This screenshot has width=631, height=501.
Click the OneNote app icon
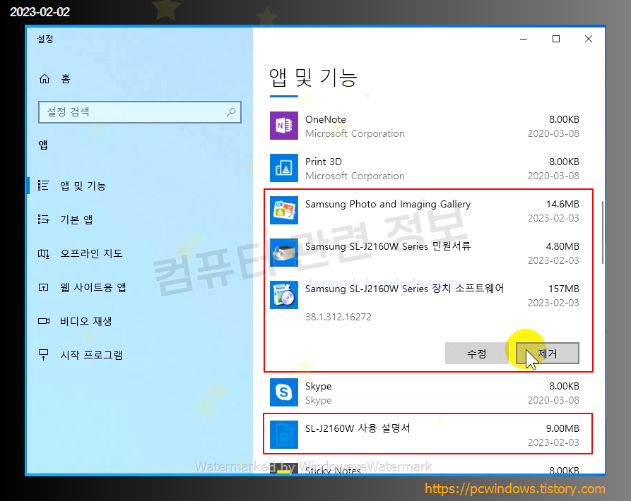pos(284,126)
